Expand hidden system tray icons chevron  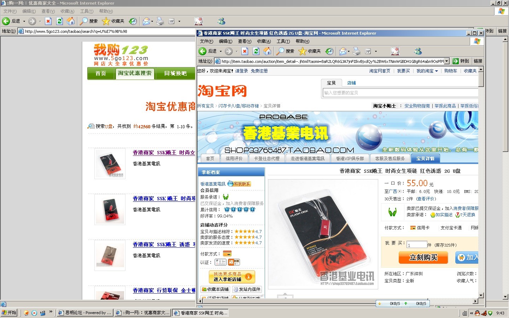point(471,313)
